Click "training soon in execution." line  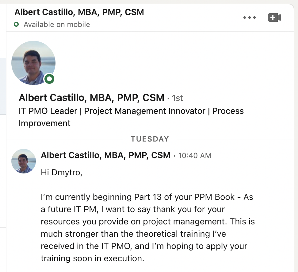pyautogui.click(x=92, y=258)
